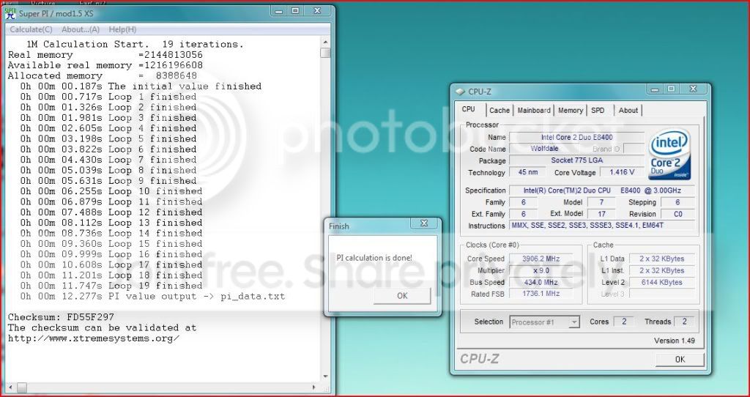Click OK in the Finish dialog
750x397 pixels.
tap(402, 296)
